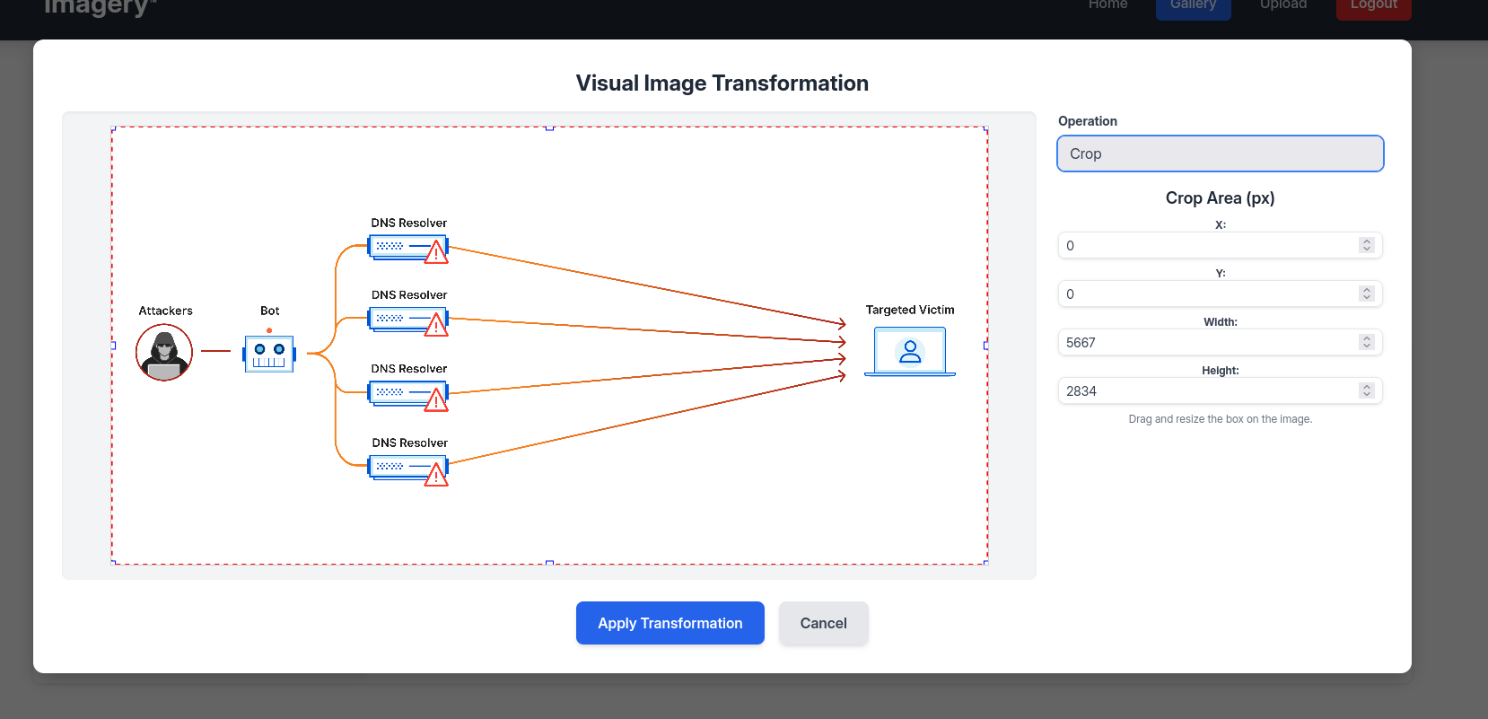Viewport: 1488px width, 719px height.
Task: Click the Targeted Victim laptop icon
Action: (x=909, y=351)
